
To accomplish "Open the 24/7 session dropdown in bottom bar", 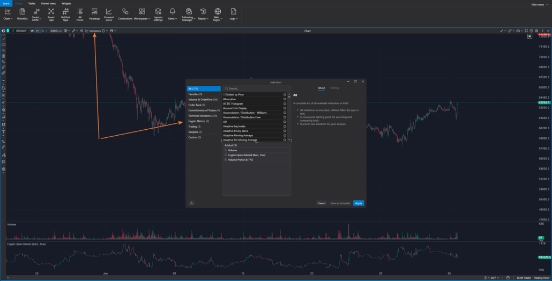I will pyautogui.click(x=495, y=278).
